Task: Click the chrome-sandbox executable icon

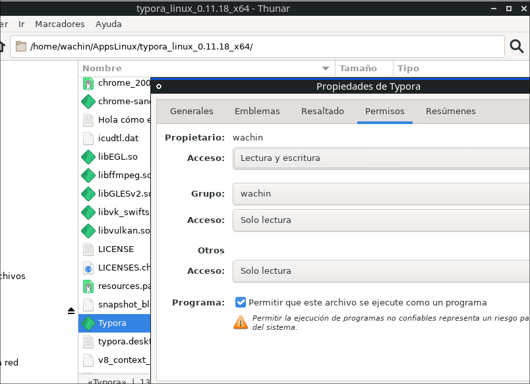Action: click(x=88, y=102)
